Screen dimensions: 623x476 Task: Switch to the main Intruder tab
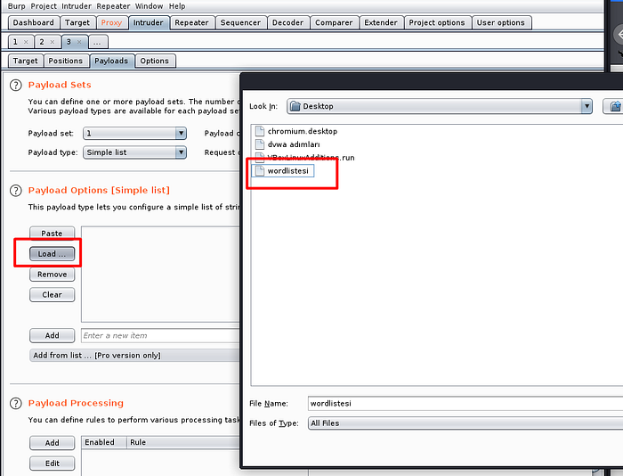(x=149, y=22)
